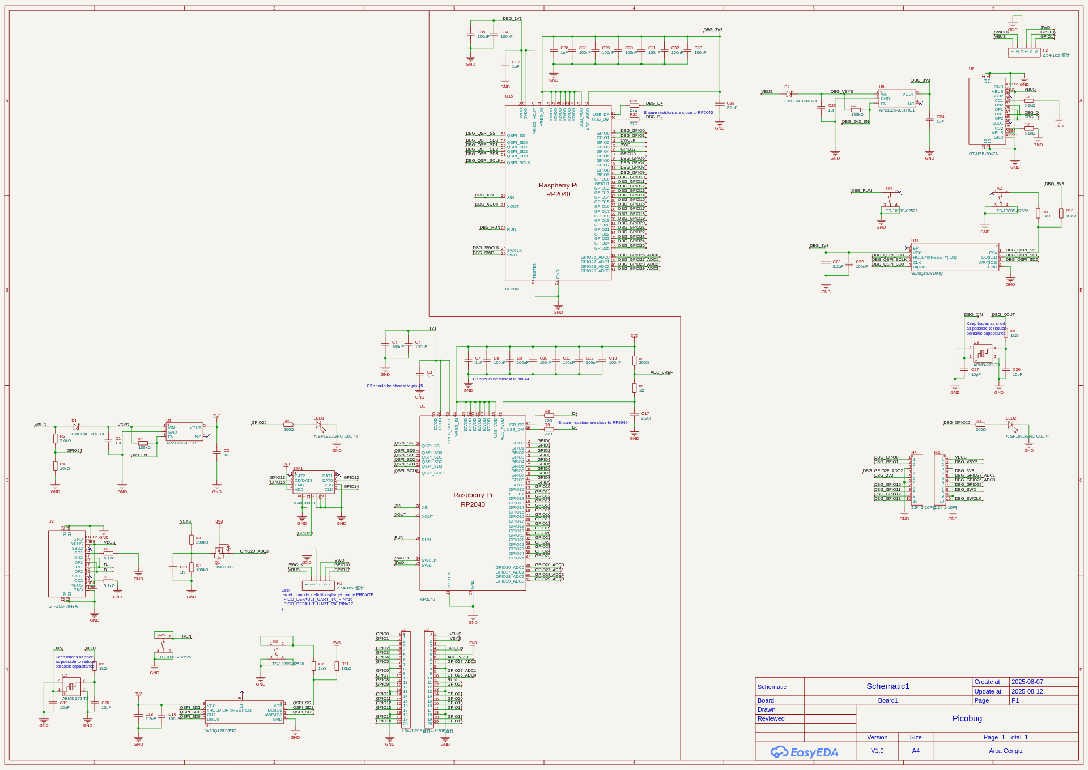Click the R1 200Ω resistor below 3V3
Screen dimensions: 1088x770
tap(634, 360)
